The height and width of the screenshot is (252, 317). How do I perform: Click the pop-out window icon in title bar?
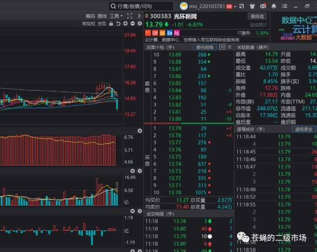[x=242, y=6]
